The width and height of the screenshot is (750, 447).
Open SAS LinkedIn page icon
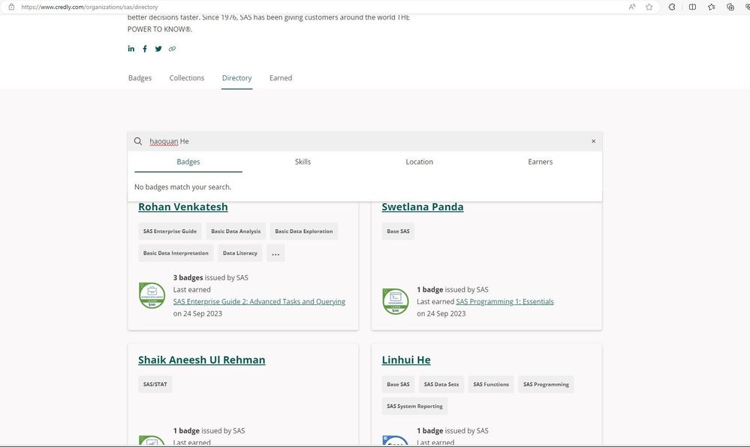point(131,49)
